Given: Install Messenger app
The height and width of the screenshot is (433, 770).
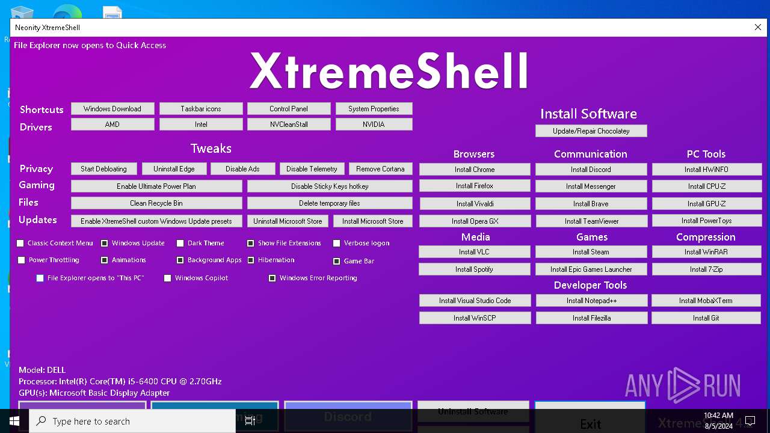Looking at the screenshot, I should tap(591, 186).
